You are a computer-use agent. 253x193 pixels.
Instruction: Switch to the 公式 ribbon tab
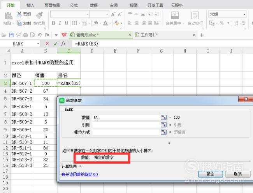pyautogui.click(x=74, y=5)
